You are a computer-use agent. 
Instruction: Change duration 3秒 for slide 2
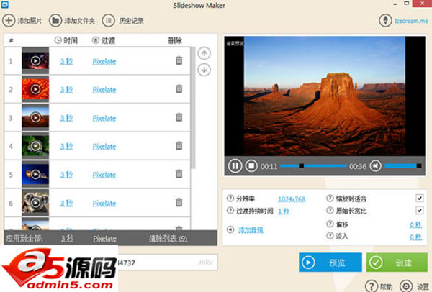[67, 89]
